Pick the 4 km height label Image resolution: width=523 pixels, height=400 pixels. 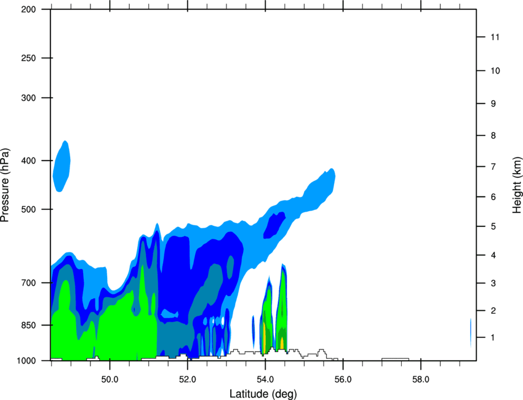point(493,255)
